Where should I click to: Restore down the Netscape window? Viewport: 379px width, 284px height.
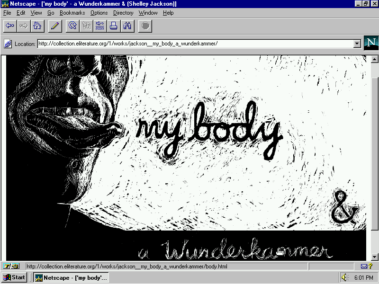(365, 4)
